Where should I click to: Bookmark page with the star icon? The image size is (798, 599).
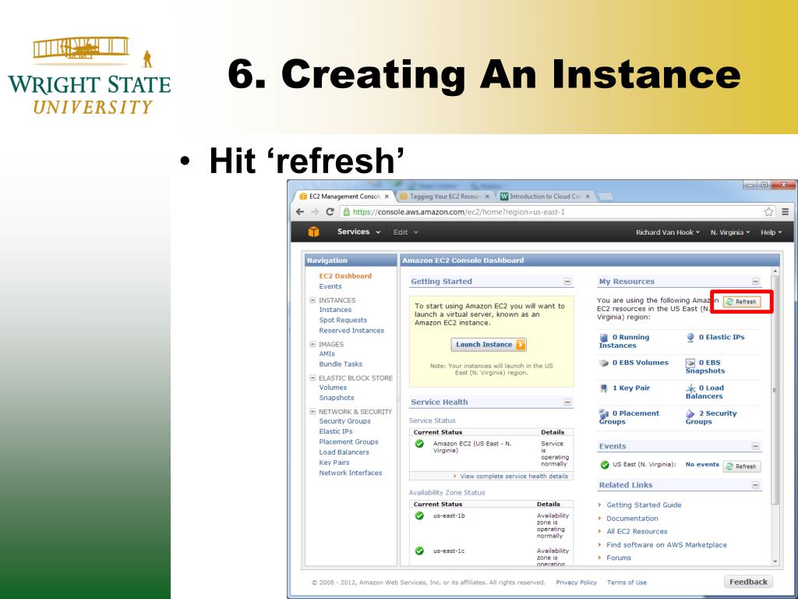[x=768, y=212]
